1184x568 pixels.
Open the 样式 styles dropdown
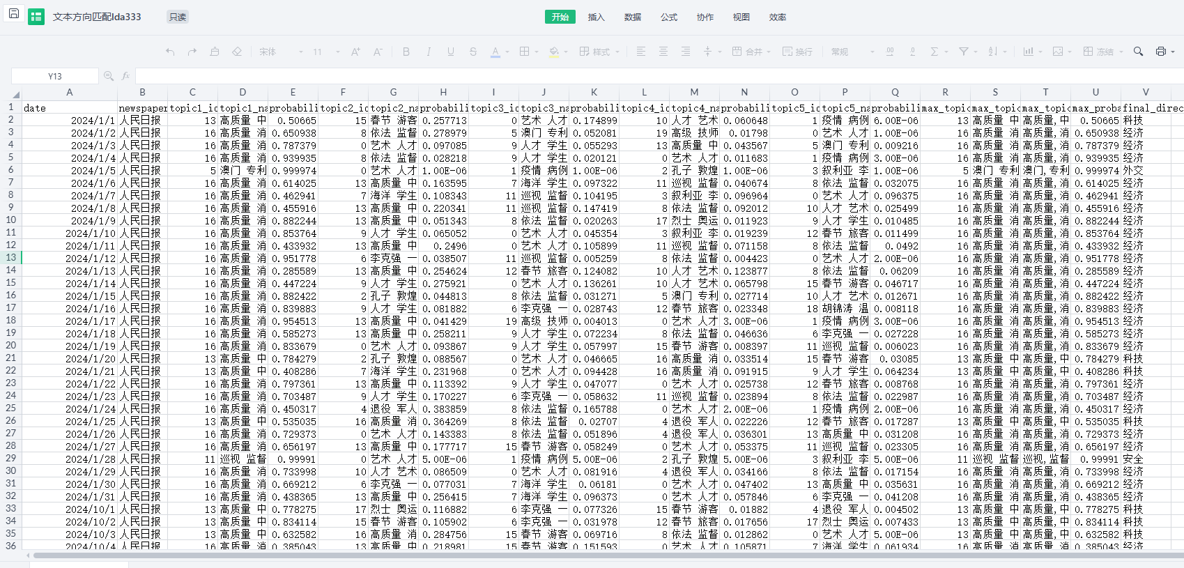point(599,52)
